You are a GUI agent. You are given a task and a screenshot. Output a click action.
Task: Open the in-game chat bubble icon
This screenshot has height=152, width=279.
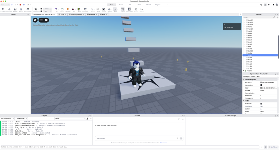[x=46, y=20]
